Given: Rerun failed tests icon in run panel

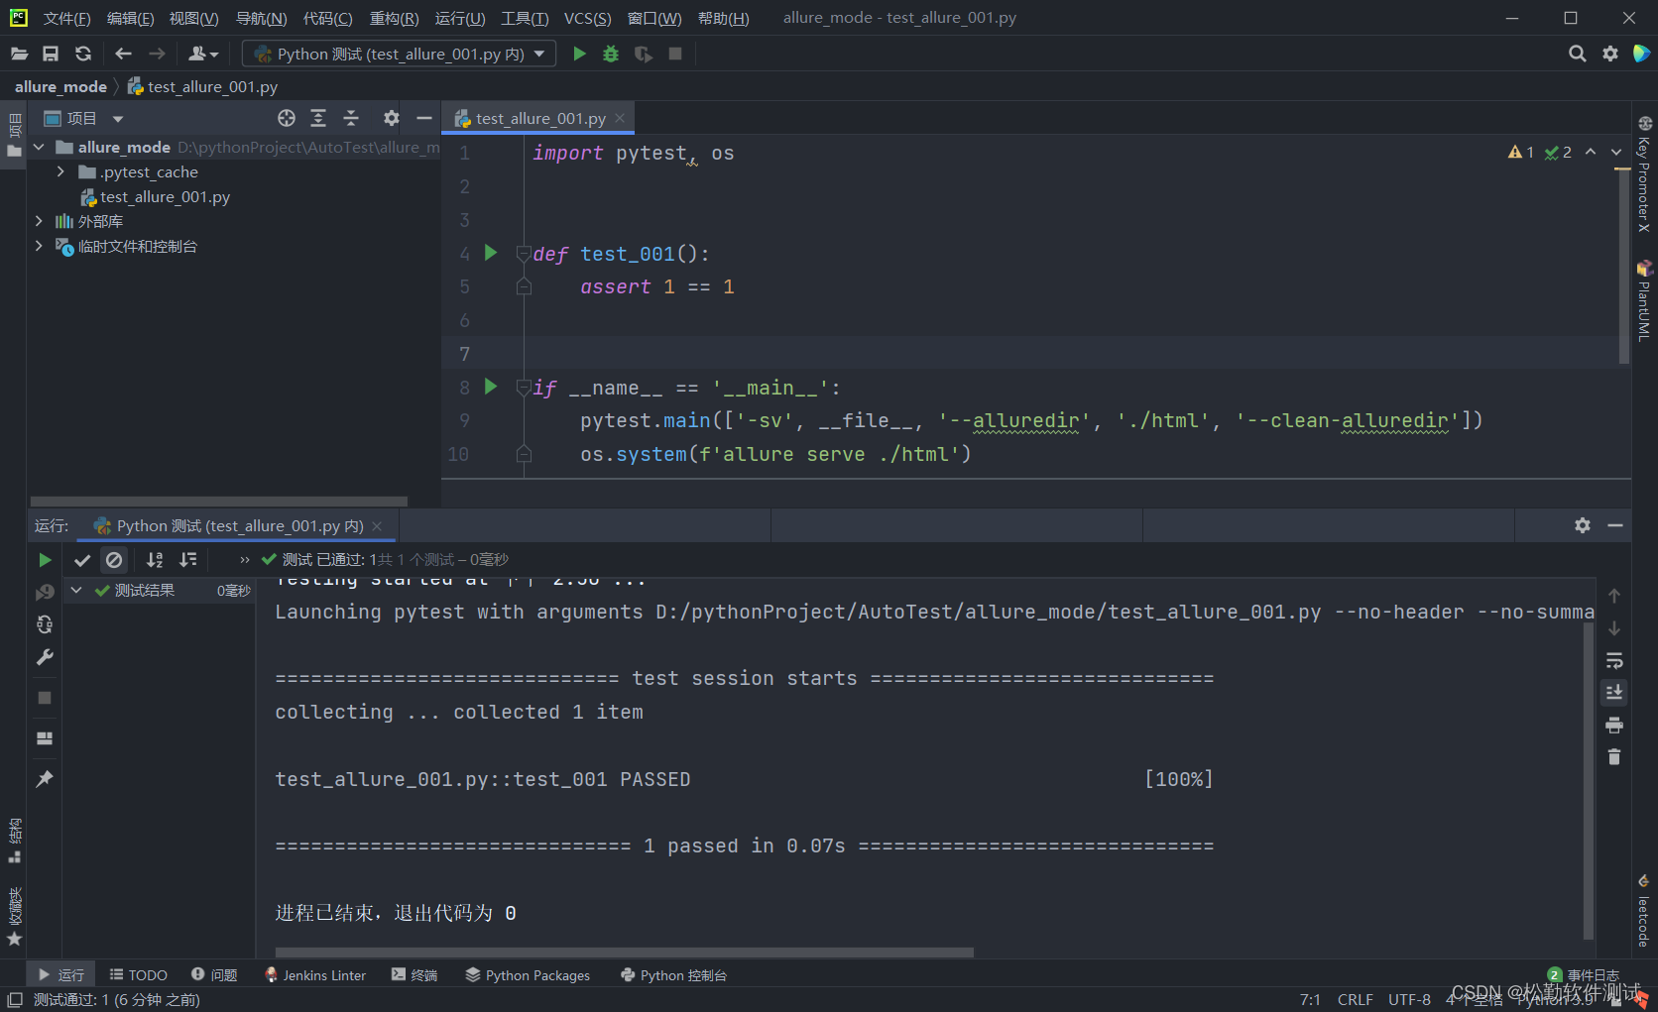Looking at the screenshot, I should (45, 592).
